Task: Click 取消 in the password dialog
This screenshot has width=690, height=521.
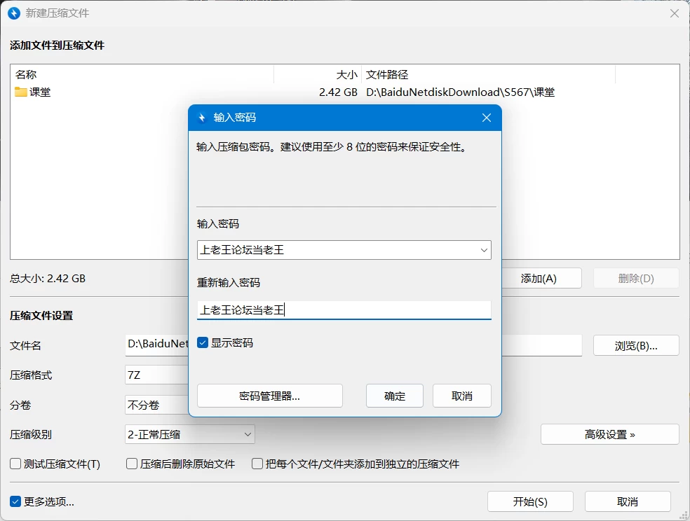Action: click(462, 396)
